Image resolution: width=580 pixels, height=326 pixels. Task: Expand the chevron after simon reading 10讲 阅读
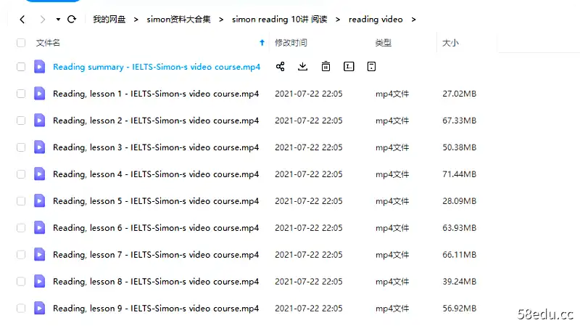click(x=338, y=20)
